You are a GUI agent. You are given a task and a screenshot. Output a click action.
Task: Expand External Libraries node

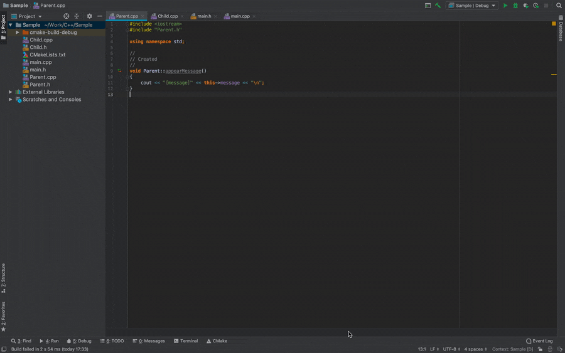click(x=11, y=92)
